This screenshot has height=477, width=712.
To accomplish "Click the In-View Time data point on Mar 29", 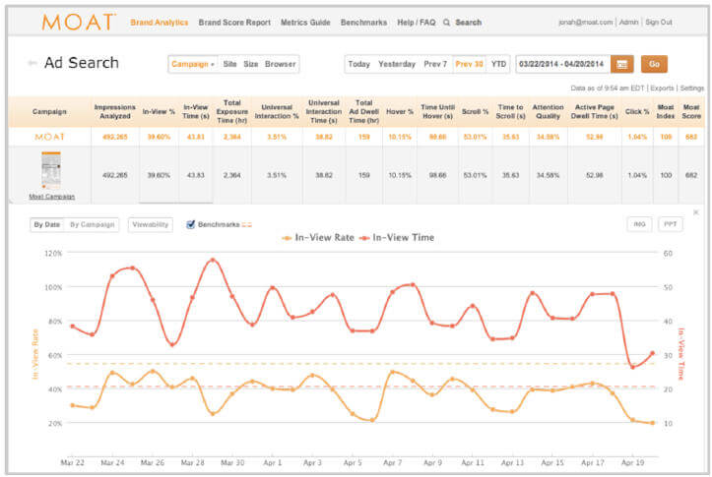I will [213, 261].
